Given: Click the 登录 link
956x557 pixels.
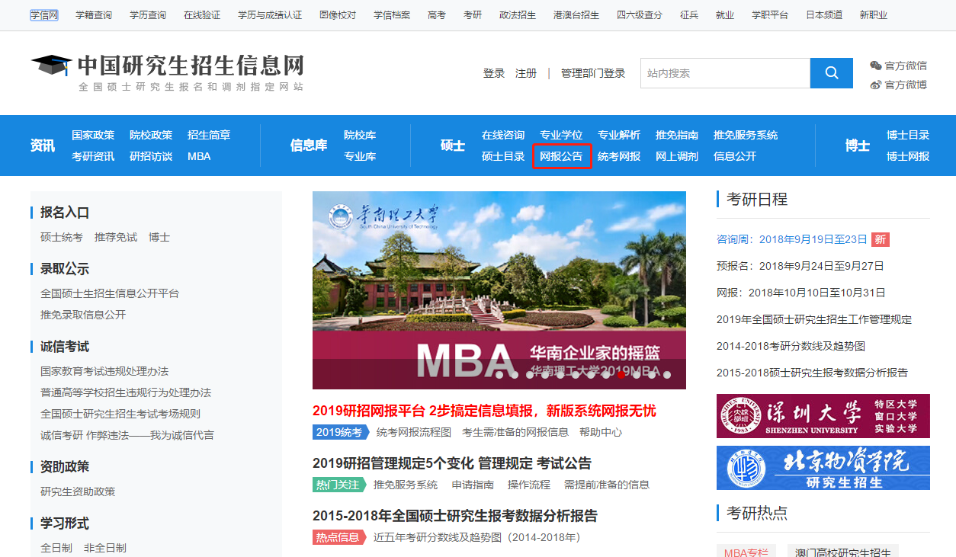Looking at the screenshot, I should 494,73.
